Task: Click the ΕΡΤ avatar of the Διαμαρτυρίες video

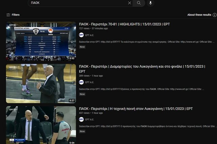Action: click(81, 82)
